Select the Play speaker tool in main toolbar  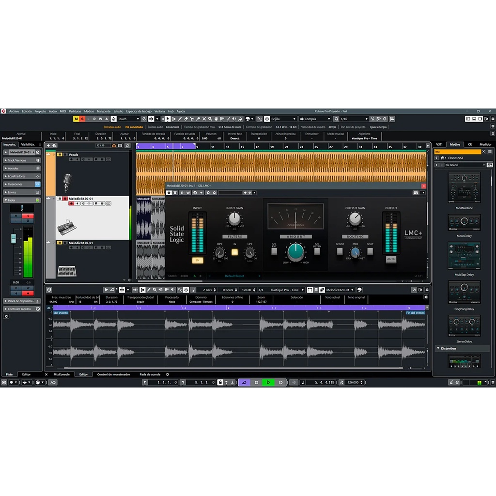[x=234, y=119]
